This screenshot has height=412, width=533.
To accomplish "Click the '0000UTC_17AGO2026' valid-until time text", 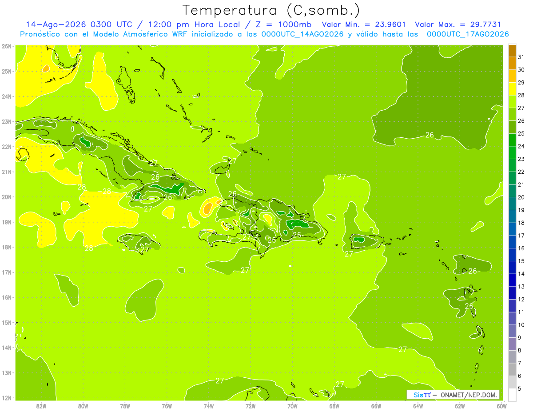I will point(467,34).
